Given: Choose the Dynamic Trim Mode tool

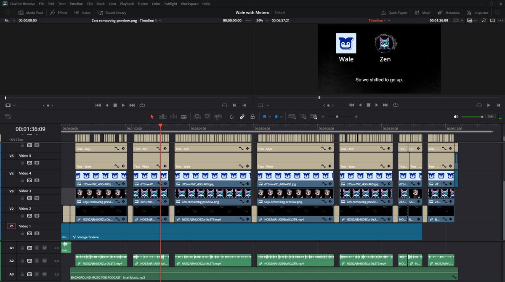Looking at the screenshot, I should click(173, 117).
